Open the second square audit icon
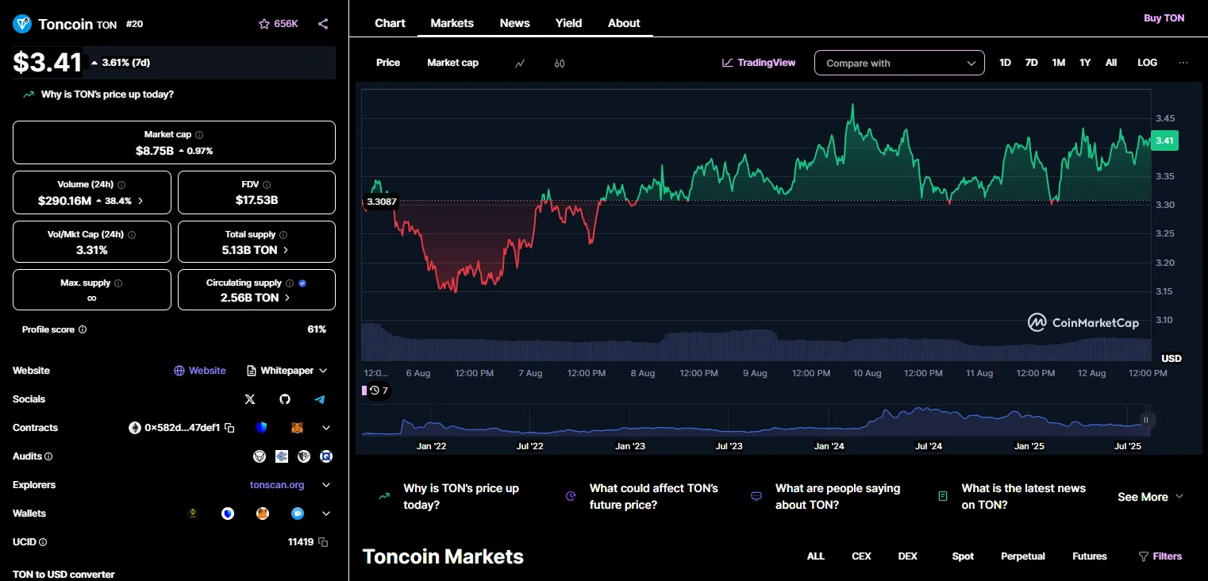Screen dimensions: 1208x581 click(281, 456)
